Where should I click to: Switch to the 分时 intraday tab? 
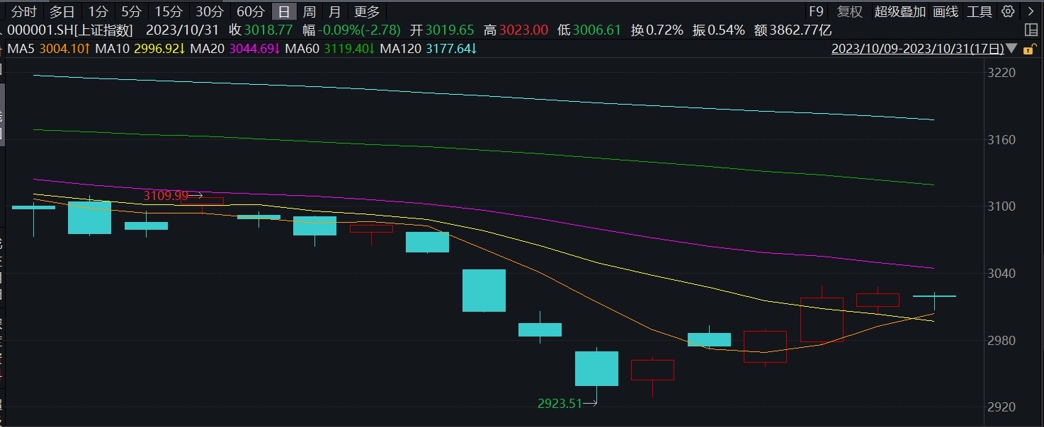pos(24,11)
